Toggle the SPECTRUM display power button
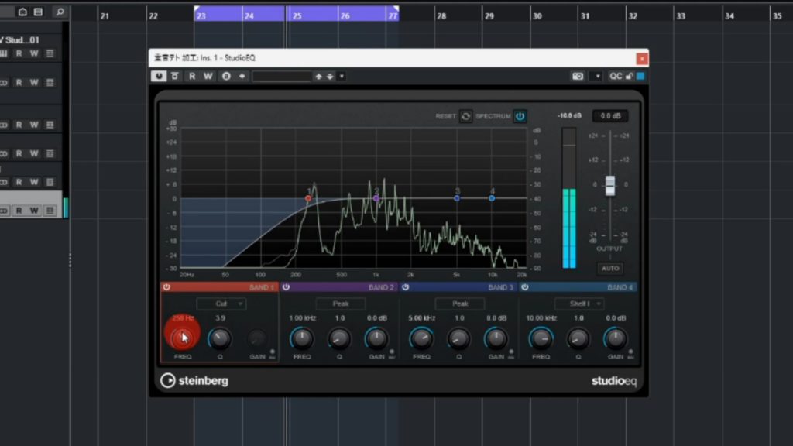 pyautogui.click(x=520, y=116)
